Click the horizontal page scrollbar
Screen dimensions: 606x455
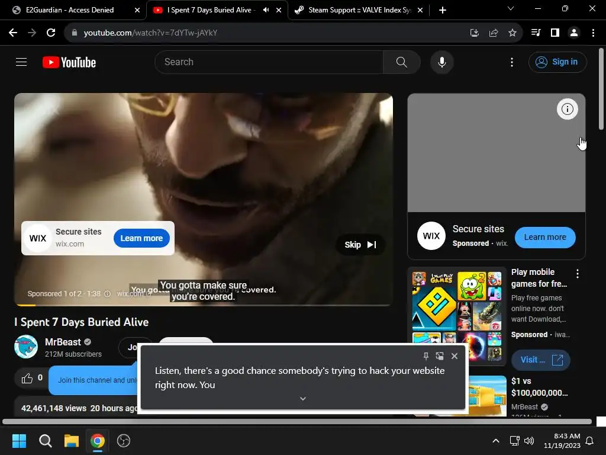click(297, 421)
